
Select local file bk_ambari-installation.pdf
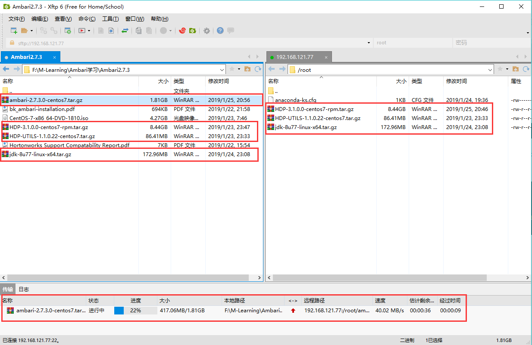(x=131, y=109)
